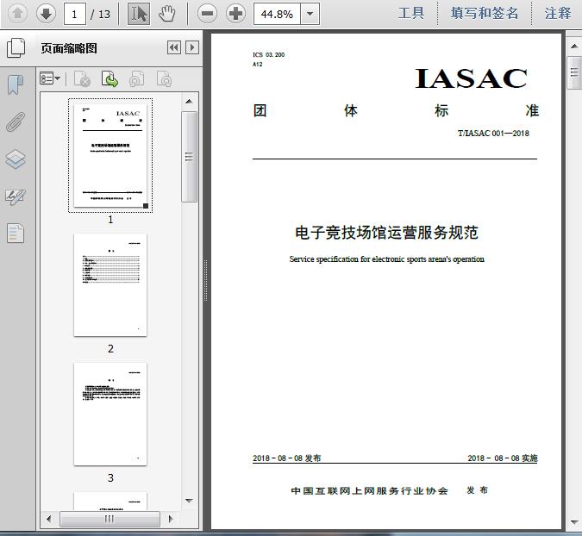The height and width of the screenshot is (536, 582).
Task: Click the standard number T/IASAC 001—2018
Action: (493, 134)
